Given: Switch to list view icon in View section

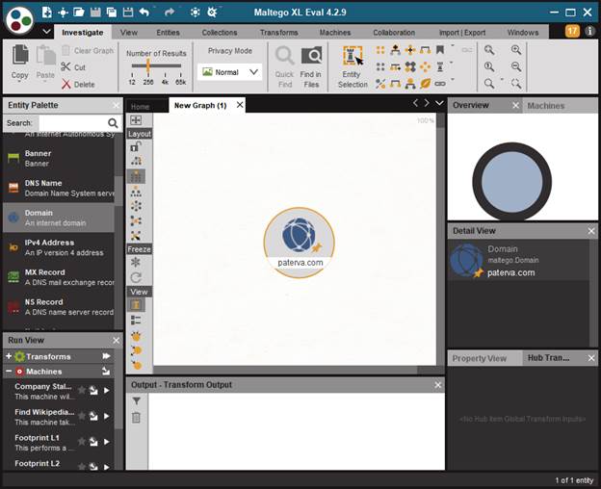Looking at the screenshot, I should [136, 321].
